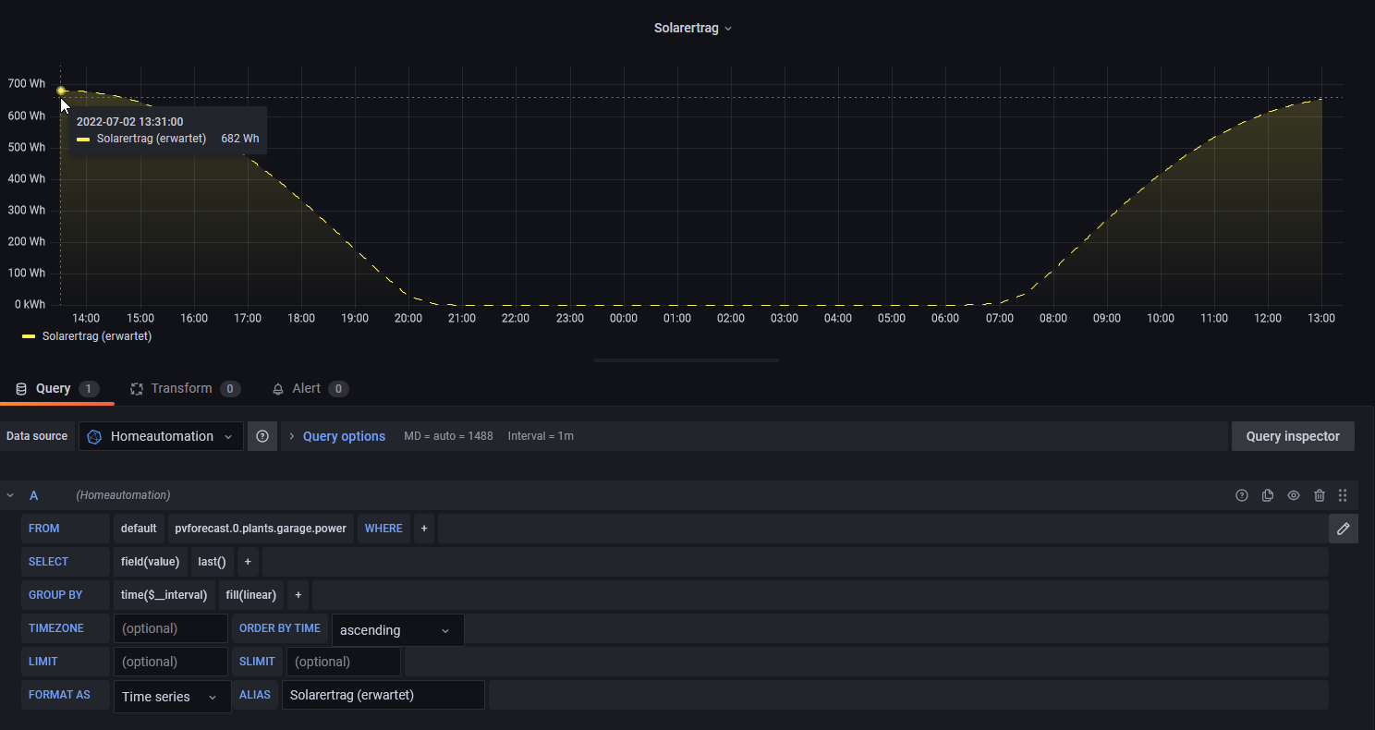Image resolution: width=1375 pixels, height=730 pixels.
Task: Click query A drag handle icon
Action: [x=1343, y=495]
